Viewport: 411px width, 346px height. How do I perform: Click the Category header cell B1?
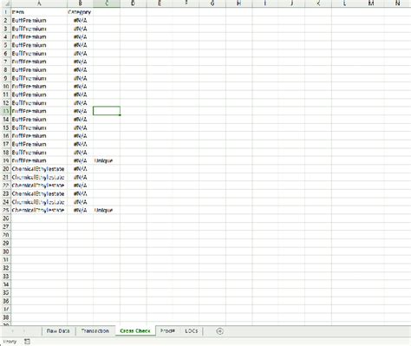[x=80, y=12]
